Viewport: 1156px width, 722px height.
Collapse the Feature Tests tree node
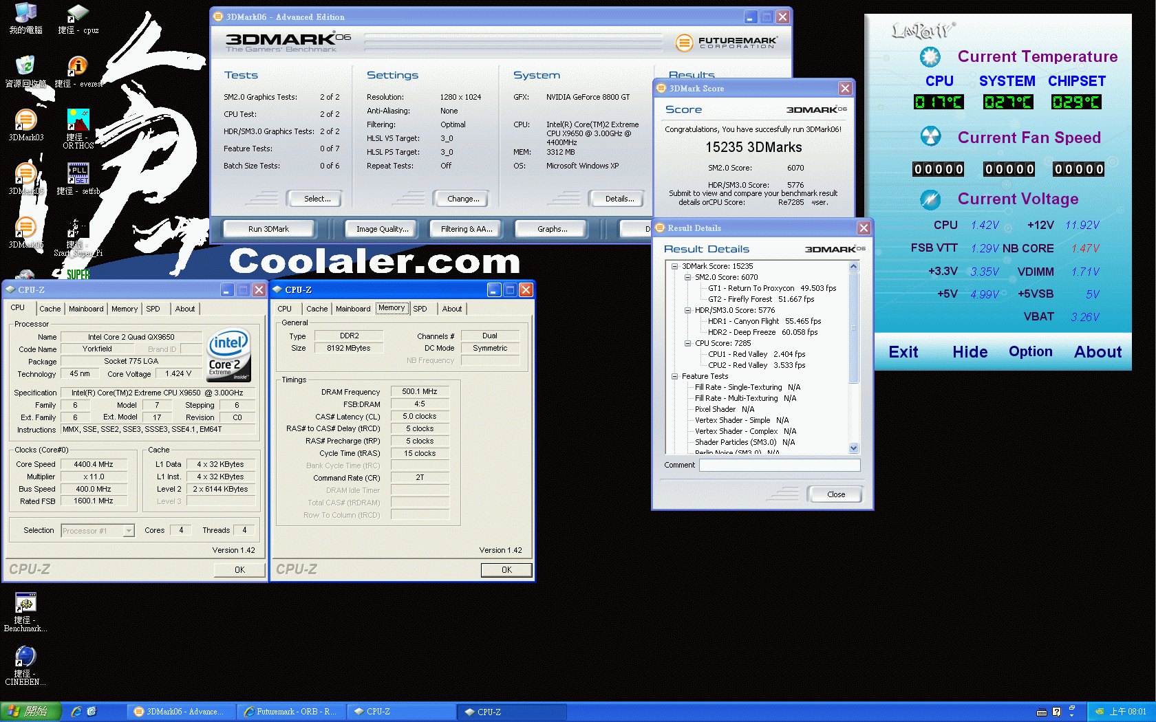point(675,376)
